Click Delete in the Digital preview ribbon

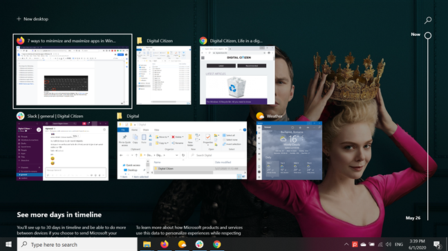(178, 137)
